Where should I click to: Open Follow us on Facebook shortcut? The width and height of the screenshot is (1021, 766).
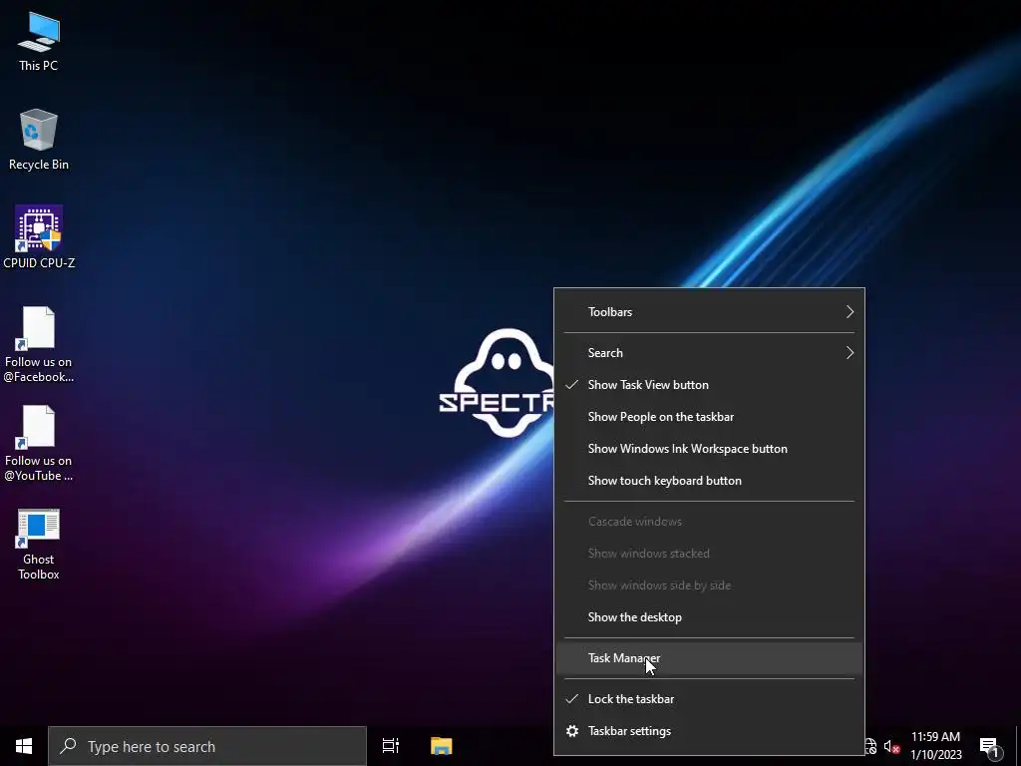click(x=39, y=345)
